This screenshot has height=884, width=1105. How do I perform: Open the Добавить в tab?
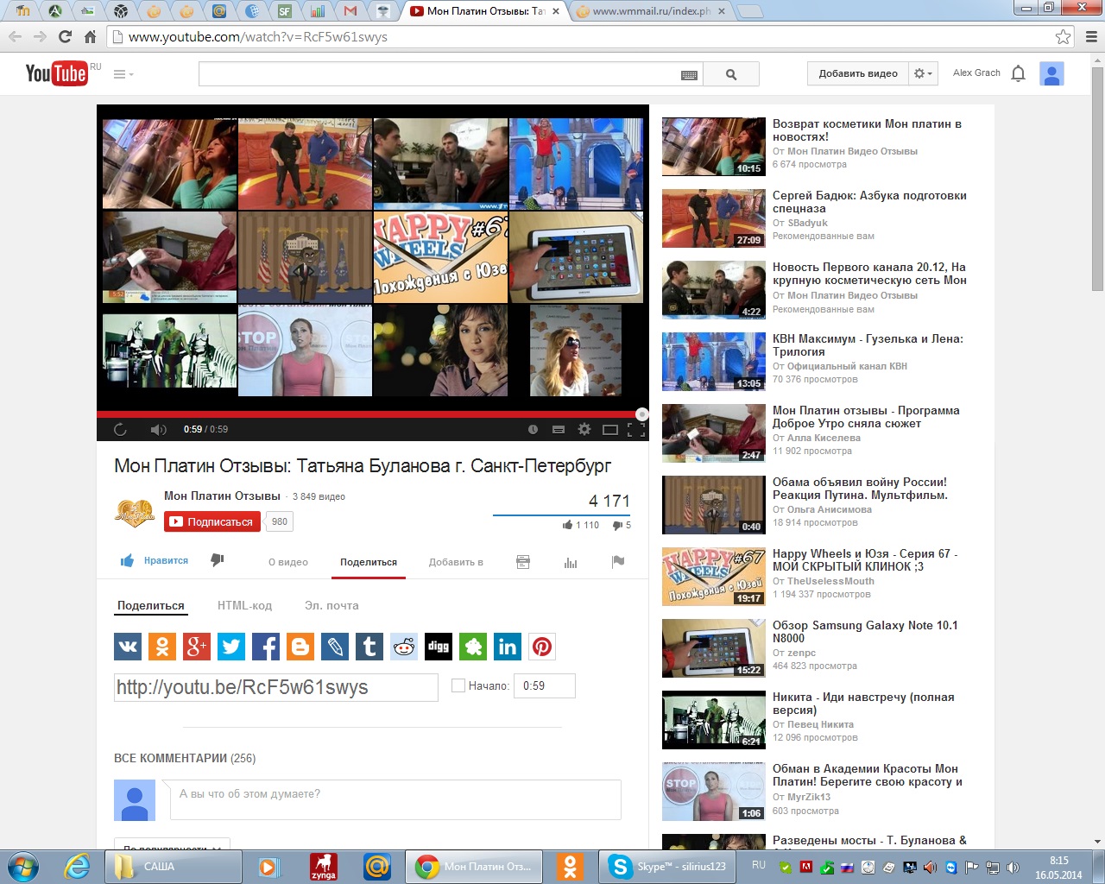456,562
